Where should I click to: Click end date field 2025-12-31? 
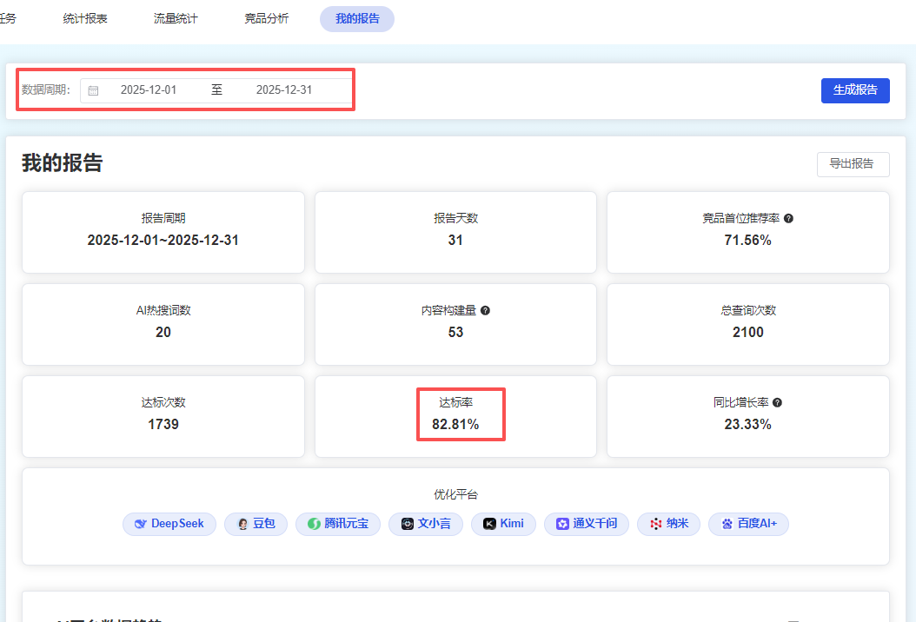click(284, 90)
